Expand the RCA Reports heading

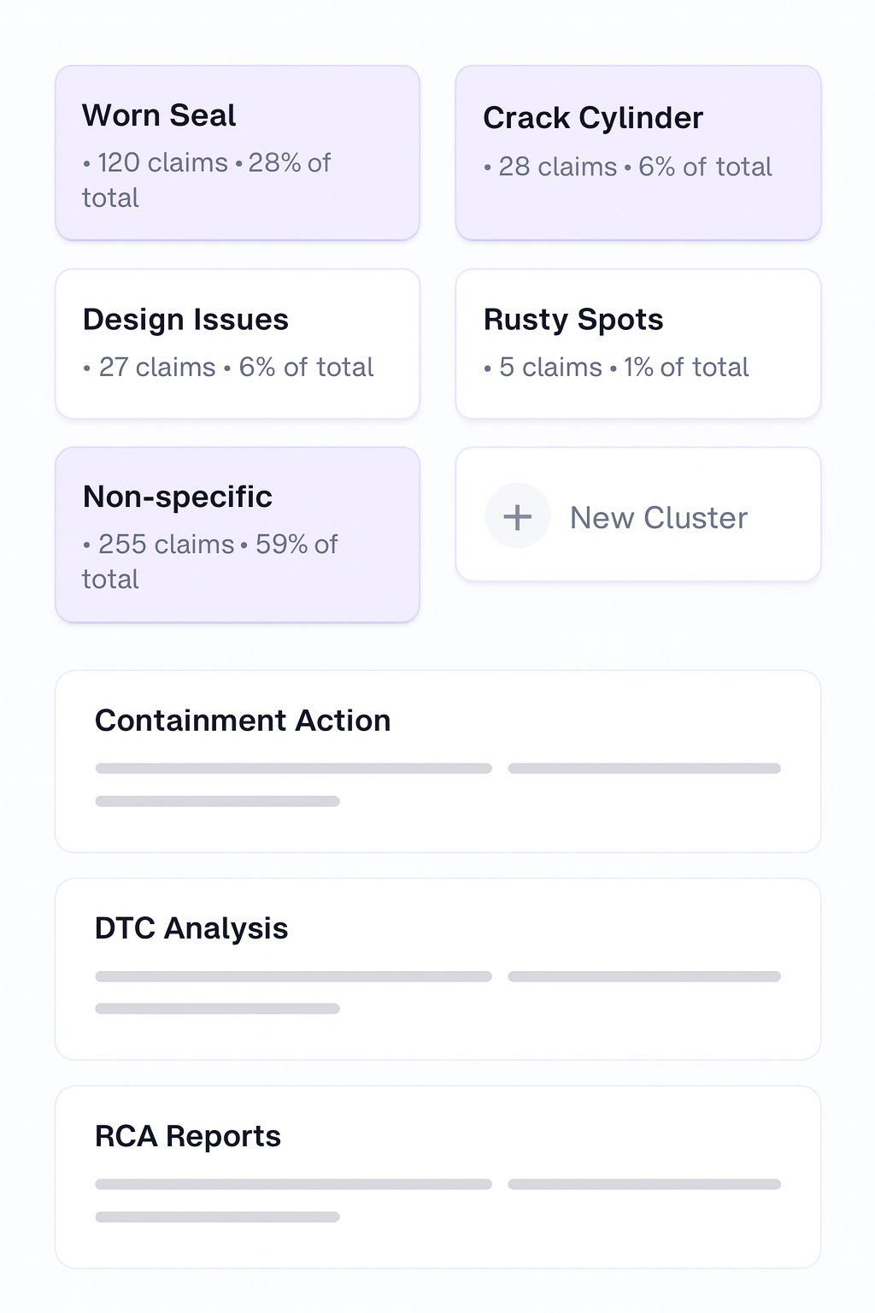pyautogui.click(x=188, y=1136)
